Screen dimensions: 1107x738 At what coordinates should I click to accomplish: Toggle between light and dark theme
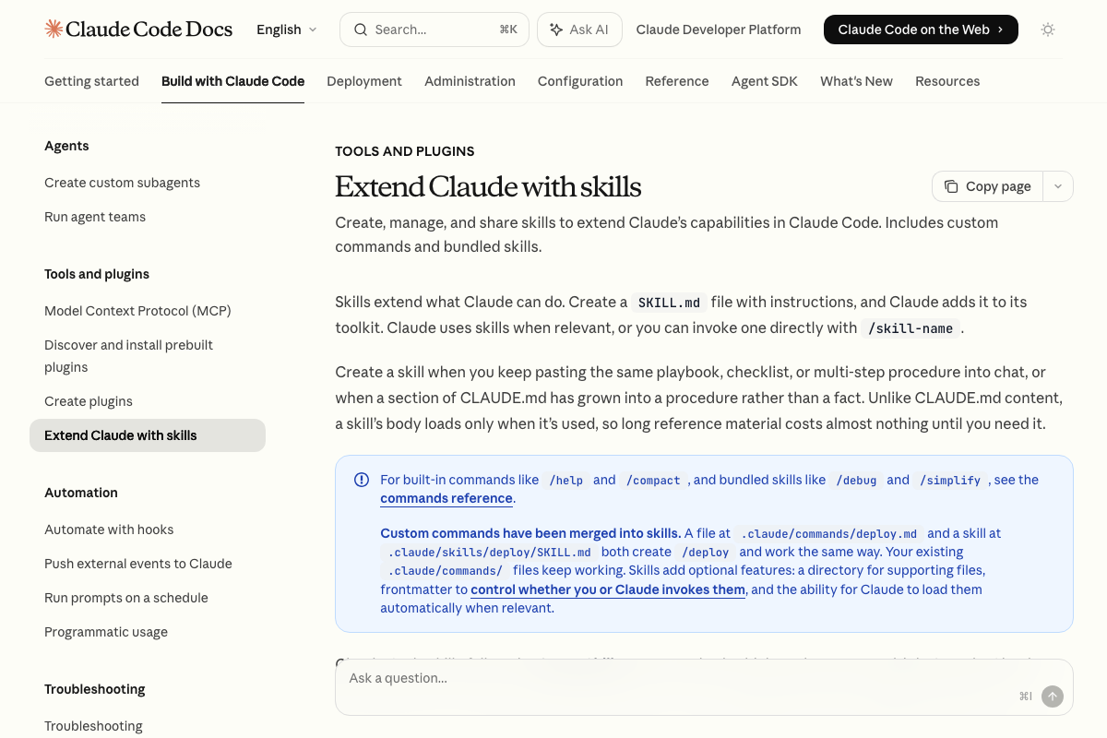(x=1048, y=29)
